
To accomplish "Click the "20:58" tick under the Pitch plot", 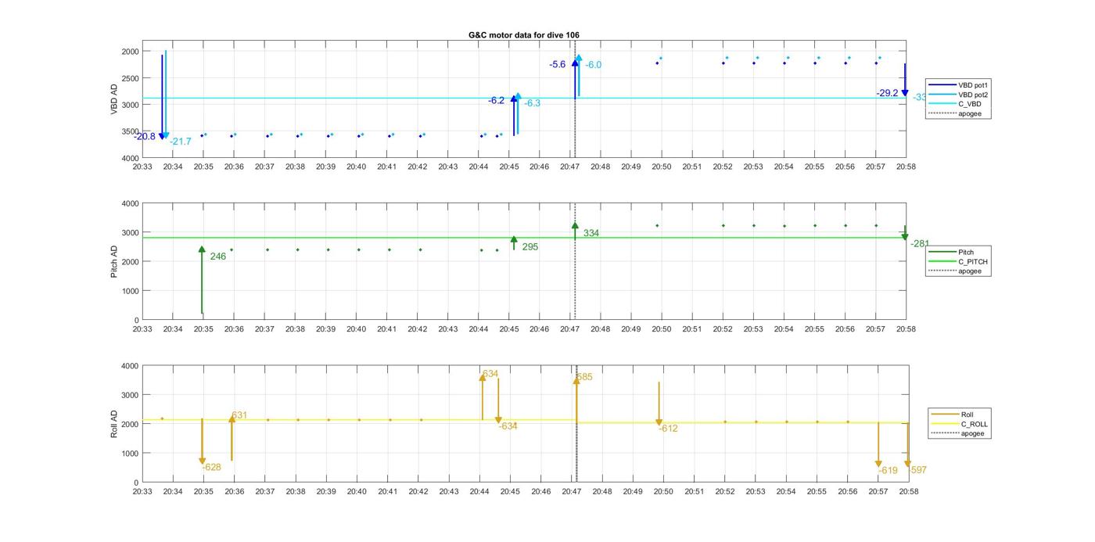I will 906,329.
